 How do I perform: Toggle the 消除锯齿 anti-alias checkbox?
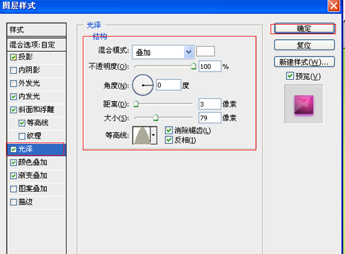click(169, 131)
